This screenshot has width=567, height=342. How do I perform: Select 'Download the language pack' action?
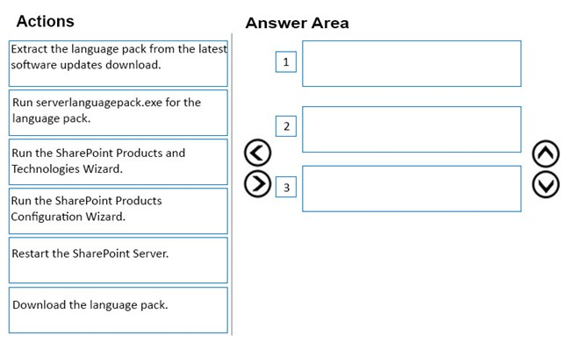[118, 310]
